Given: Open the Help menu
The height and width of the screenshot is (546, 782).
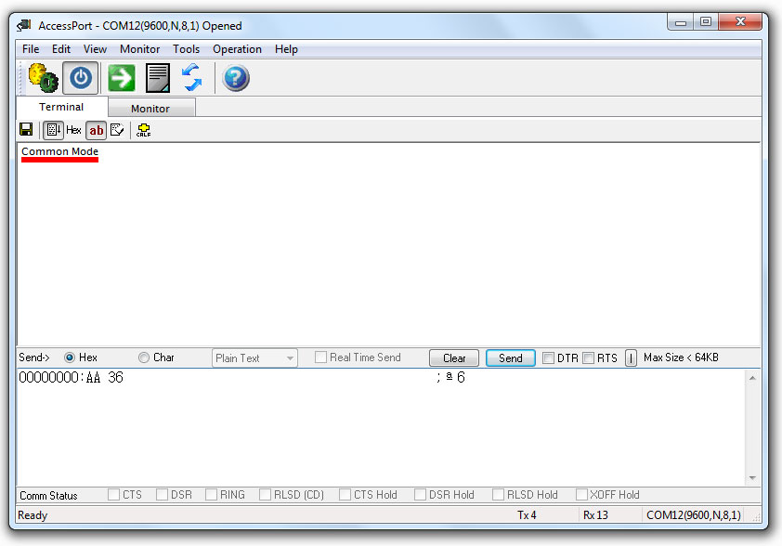Looking at the screenshot, I should pos(286,49).
